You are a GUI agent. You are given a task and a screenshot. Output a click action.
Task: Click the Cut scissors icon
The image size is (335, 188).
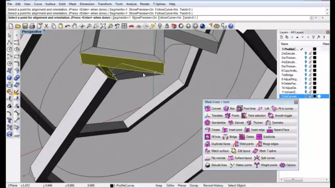tap(46, 26)
